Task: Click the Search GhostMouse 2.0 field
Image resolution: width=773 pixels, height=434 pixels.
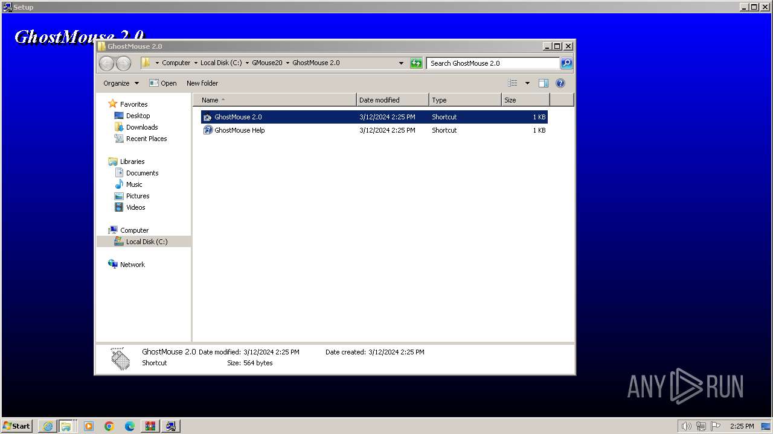Action: [x=493, y=63]
